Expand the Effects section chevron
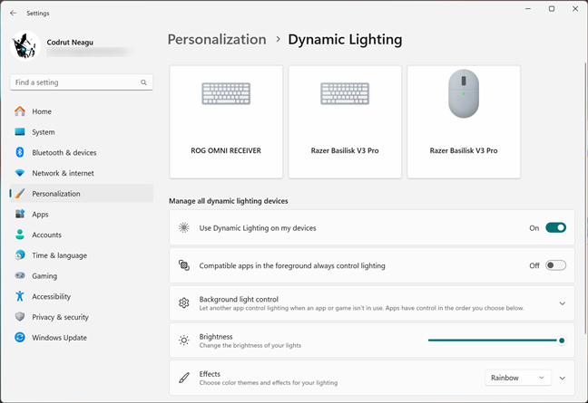Viewport: 588px width, 403px height. point(562,378)
